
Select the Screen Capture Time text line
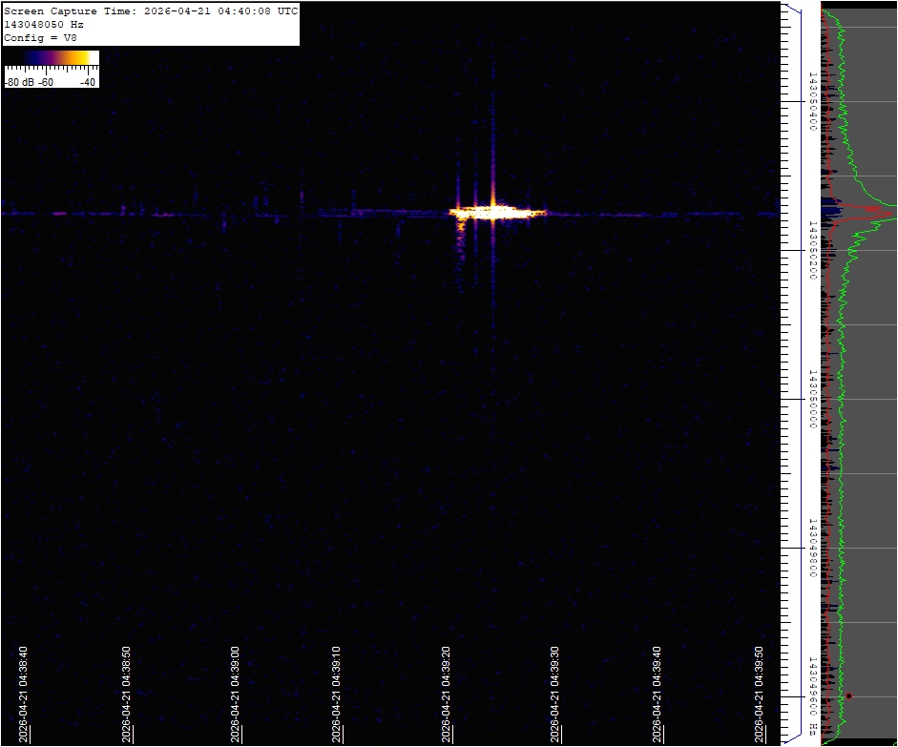(x=151, y=11)
